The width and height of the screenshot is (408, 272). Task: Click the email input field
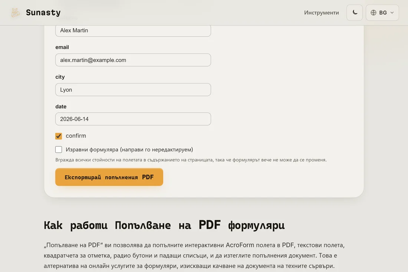(133, 60)
